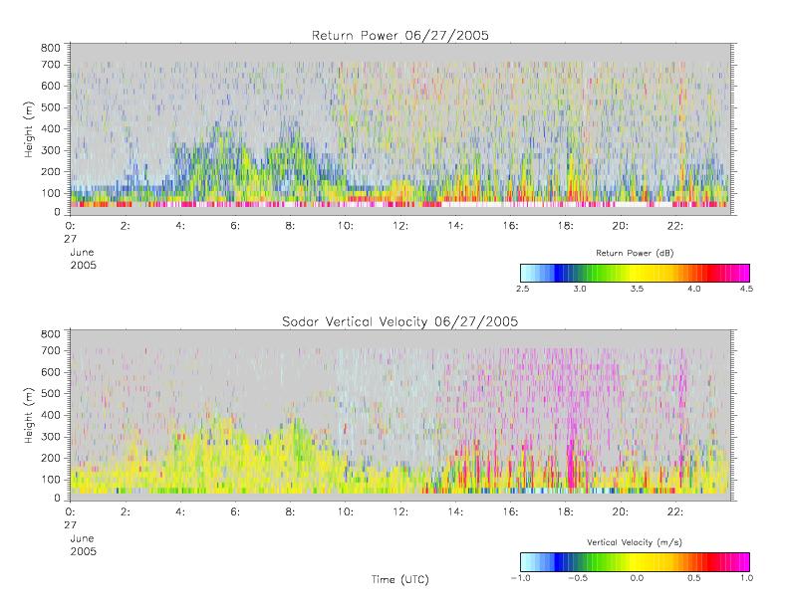788x608 pixels.
Task: Click the 700 height tick in Return Power plot
Action: click(50, 65)
